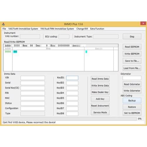Viewport: 147px width, 147px height.
Task: Click the Status input field
Action: coord(33,103)
